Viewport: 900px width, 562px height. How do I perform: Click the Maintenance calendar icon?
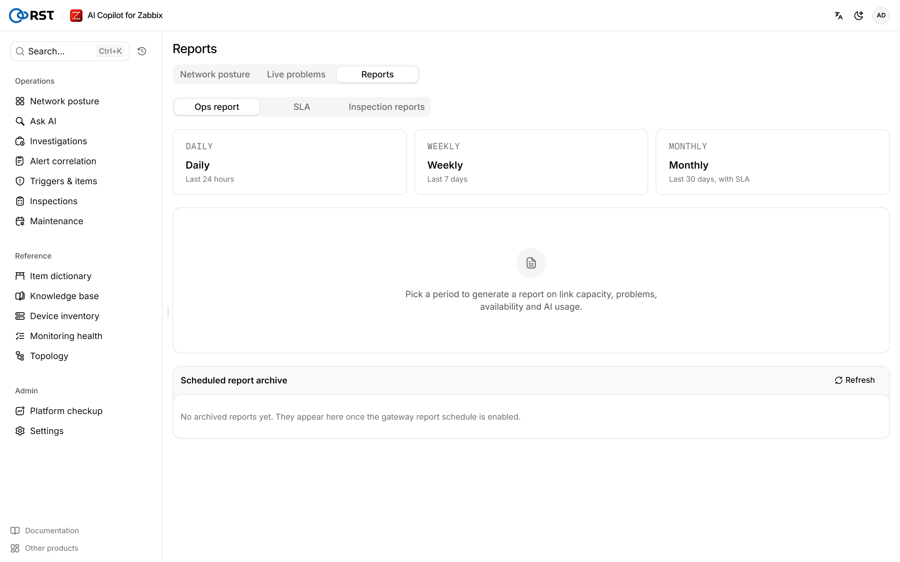click(20, 221)
